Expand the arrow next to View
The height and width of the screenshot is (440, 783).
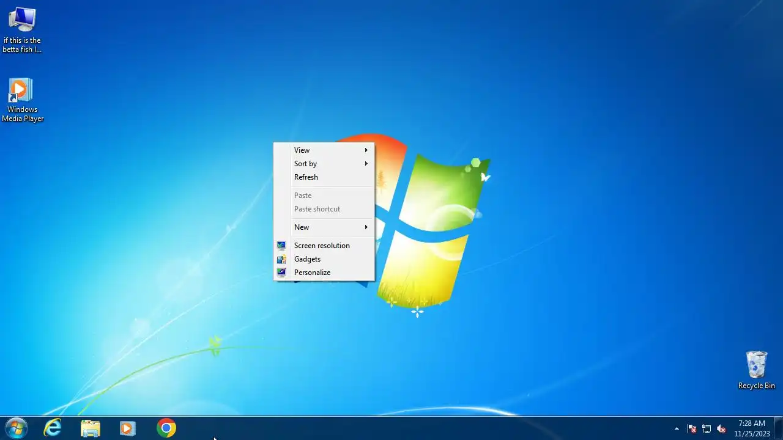pyautogui.click(x=366, y=150)
